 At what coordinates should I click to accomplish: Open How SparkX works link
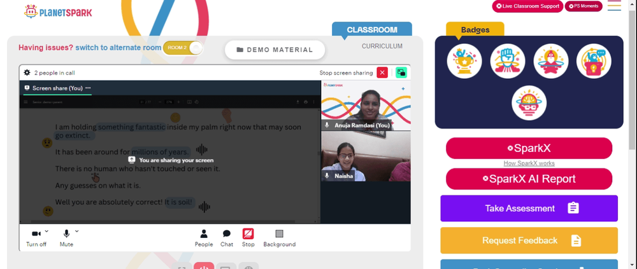coord(529,163)
